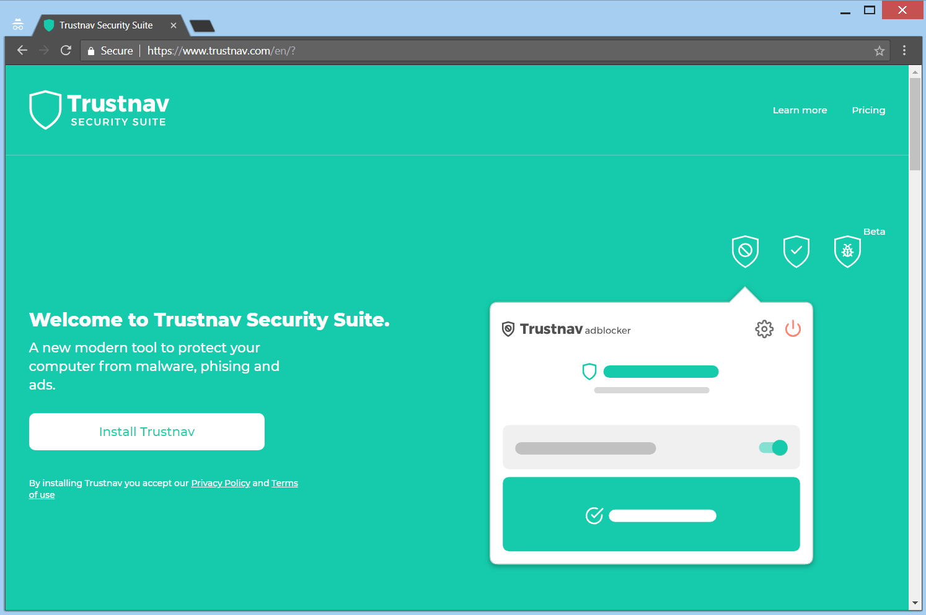This screenshot has height=615, width=926.
Task: Click the vertical scrollbar thumb
Action: click(x=915, y=124)
